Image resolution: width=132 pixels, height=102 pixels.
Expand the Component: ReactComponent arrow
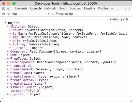pos(8,51)
